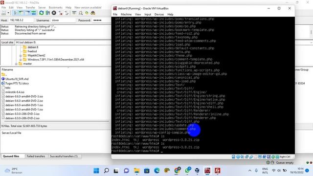Click the binoculars file search icon
Screen dimensions: 313x176
[93, 13]
